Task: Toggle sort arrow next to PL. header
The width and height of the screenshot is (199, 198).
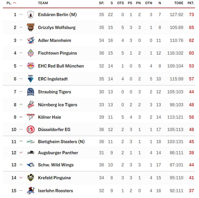Action: pyautogui.click(x=15, y=3)
